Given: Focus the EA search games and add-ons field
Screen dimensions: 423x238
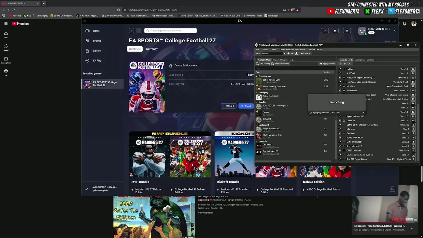Looking at the screenshot, I should coord(171,30).
